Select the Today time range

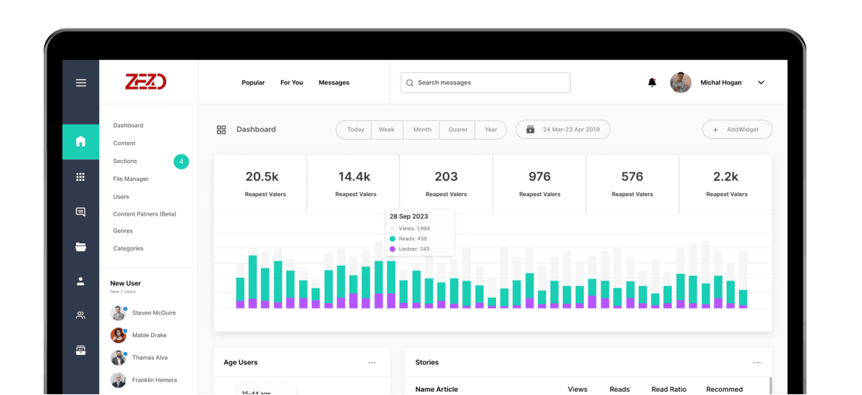pyautogui.click(x=355, y=130)
